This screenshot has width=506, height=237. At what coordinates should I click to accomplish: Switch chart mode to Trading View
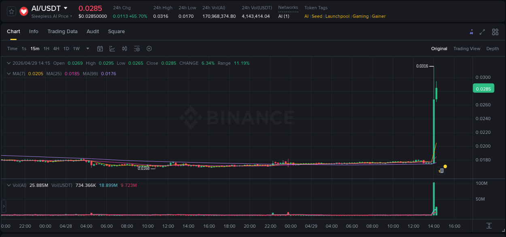tap(467, 49)
